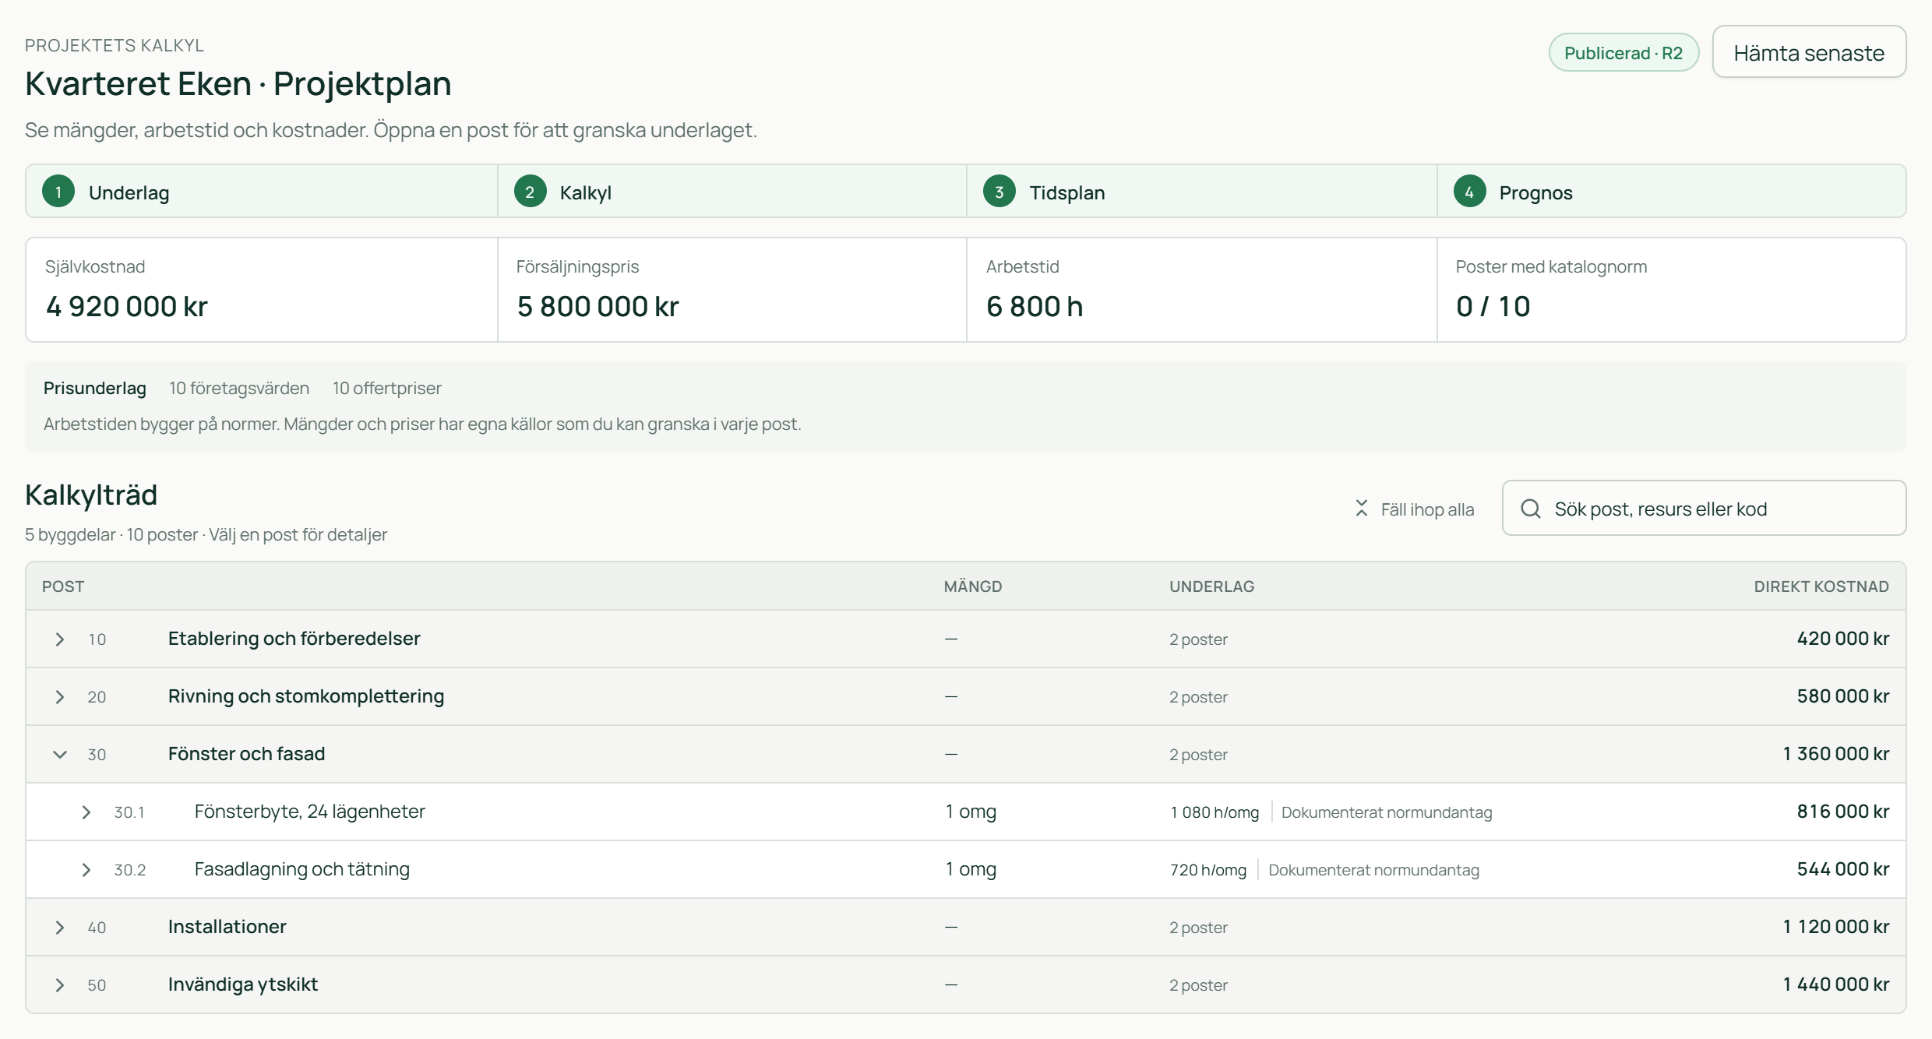This screenshot has width=1932, height=1039.
Task: Open the Prognos step tab
Action: [x=1672, y=192]
